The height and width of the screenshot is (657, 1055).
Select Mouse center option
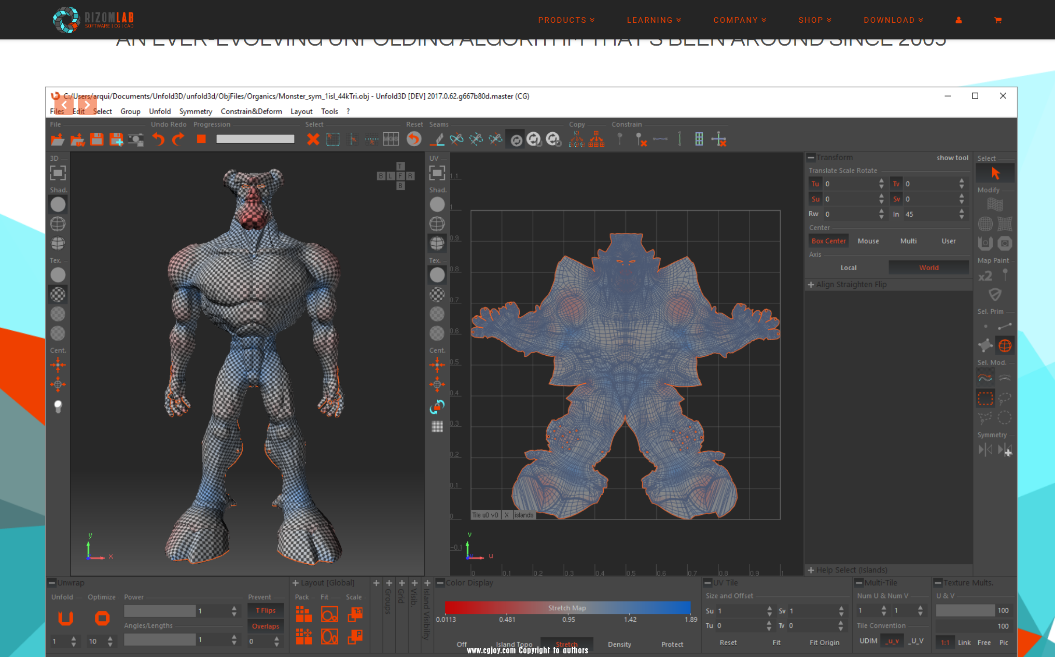pyautogui.click(x=868, y=241)
